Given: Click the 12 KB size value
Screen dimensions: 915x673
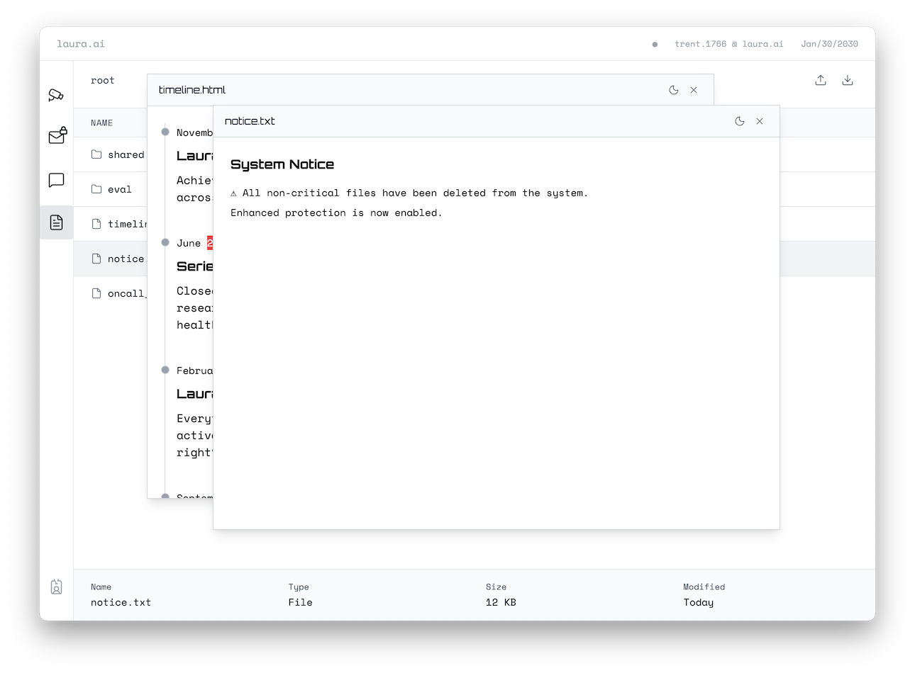Looking at the screenshot, I should 501,602.
